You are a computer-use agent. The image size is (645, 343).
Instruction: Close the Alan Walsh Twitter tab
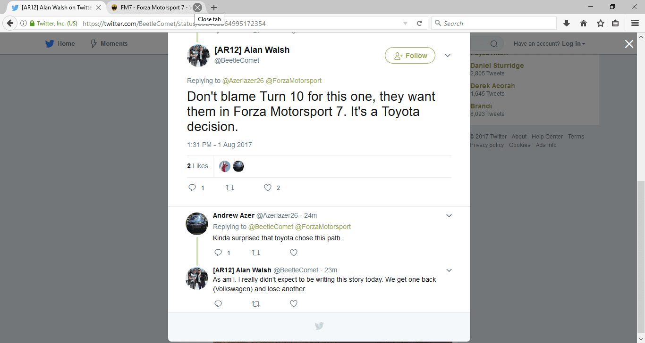(98, 8)
